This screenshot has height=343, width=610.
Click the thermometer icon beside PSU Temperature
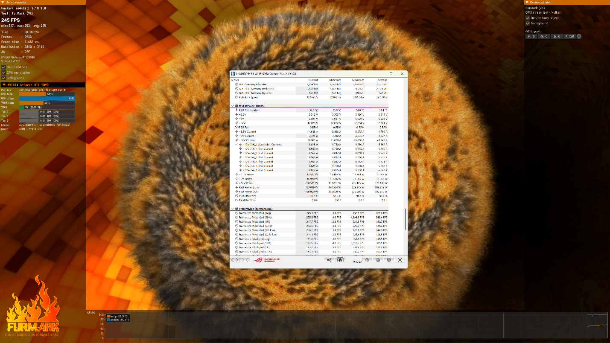pyautogui.click(x=236, y=110)
